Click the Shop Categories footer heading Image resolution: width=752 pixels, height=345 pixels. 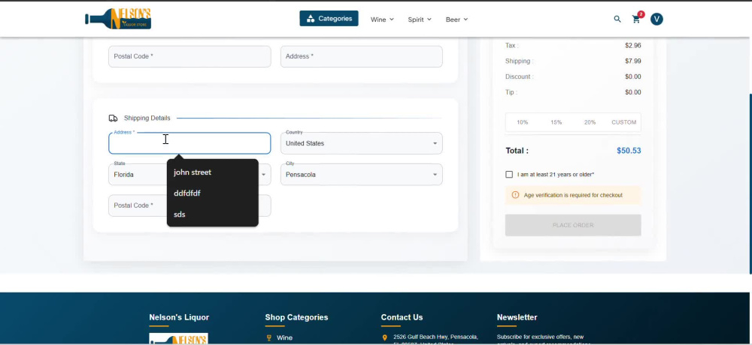click(x=296, y=317)
